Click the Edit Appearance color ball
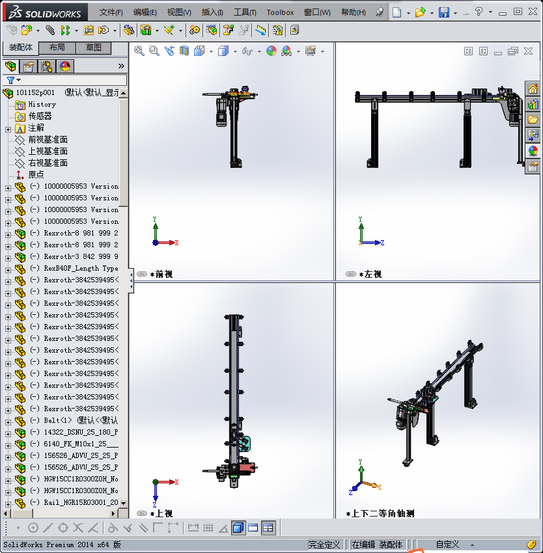The width and height of the screenshot is (543, 553). click(x=271, y=51)
